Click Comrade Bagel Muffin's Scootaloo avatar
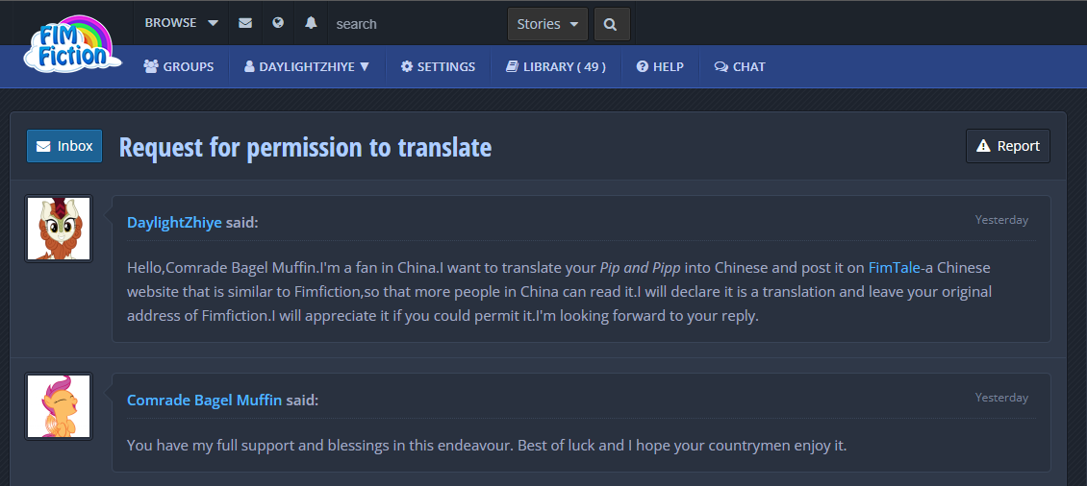Viewport: 1087px width, 486px height. [59, 406]
